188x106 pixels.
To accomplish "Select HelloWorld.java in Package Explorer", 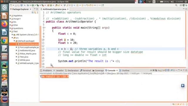I will coord(26,50).
